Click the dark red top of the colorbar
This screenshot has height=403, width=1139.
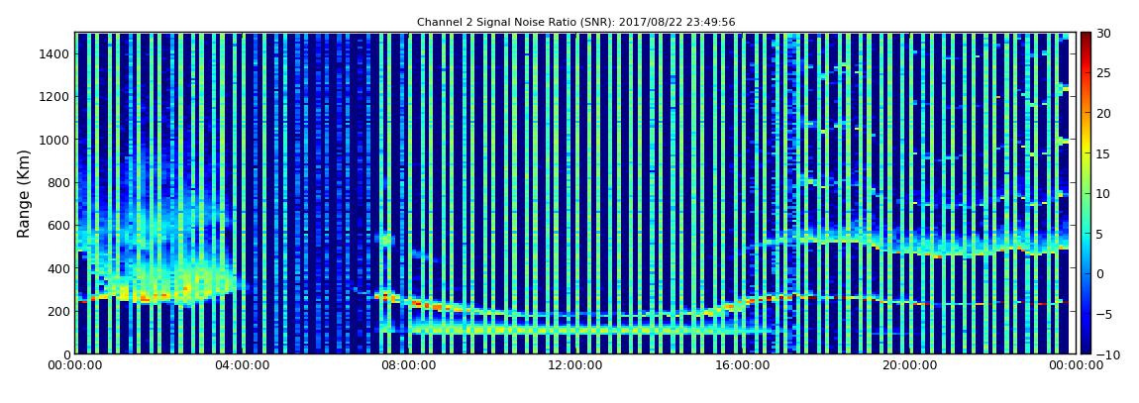click(1086, 38)
